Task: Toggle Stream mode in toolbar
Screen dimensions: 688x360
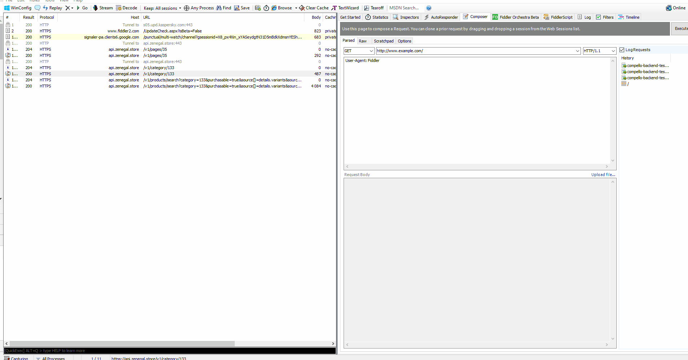Action: tap(103, 8)
